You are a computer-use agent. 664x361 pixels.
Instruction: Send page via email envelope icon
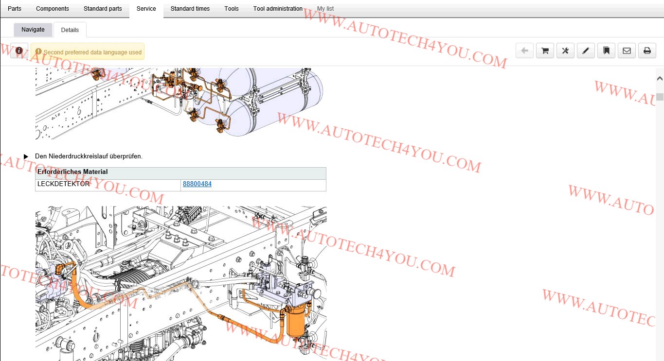627,51
